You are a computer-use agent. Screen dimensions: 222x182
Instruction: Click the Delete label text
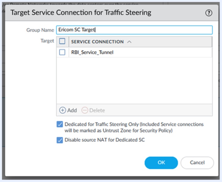97,110
